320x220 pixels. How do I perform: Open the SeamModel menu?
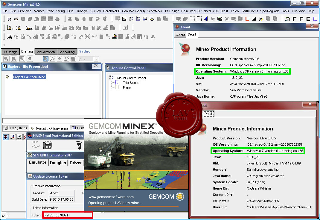pyautogui.click(x=155, y=11)
